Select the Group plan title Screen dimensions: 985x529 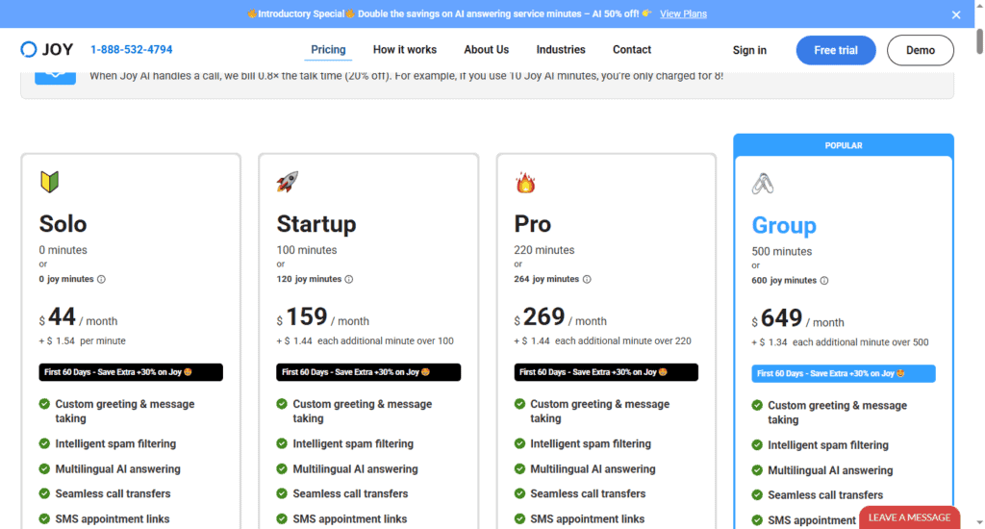point(783,225)
